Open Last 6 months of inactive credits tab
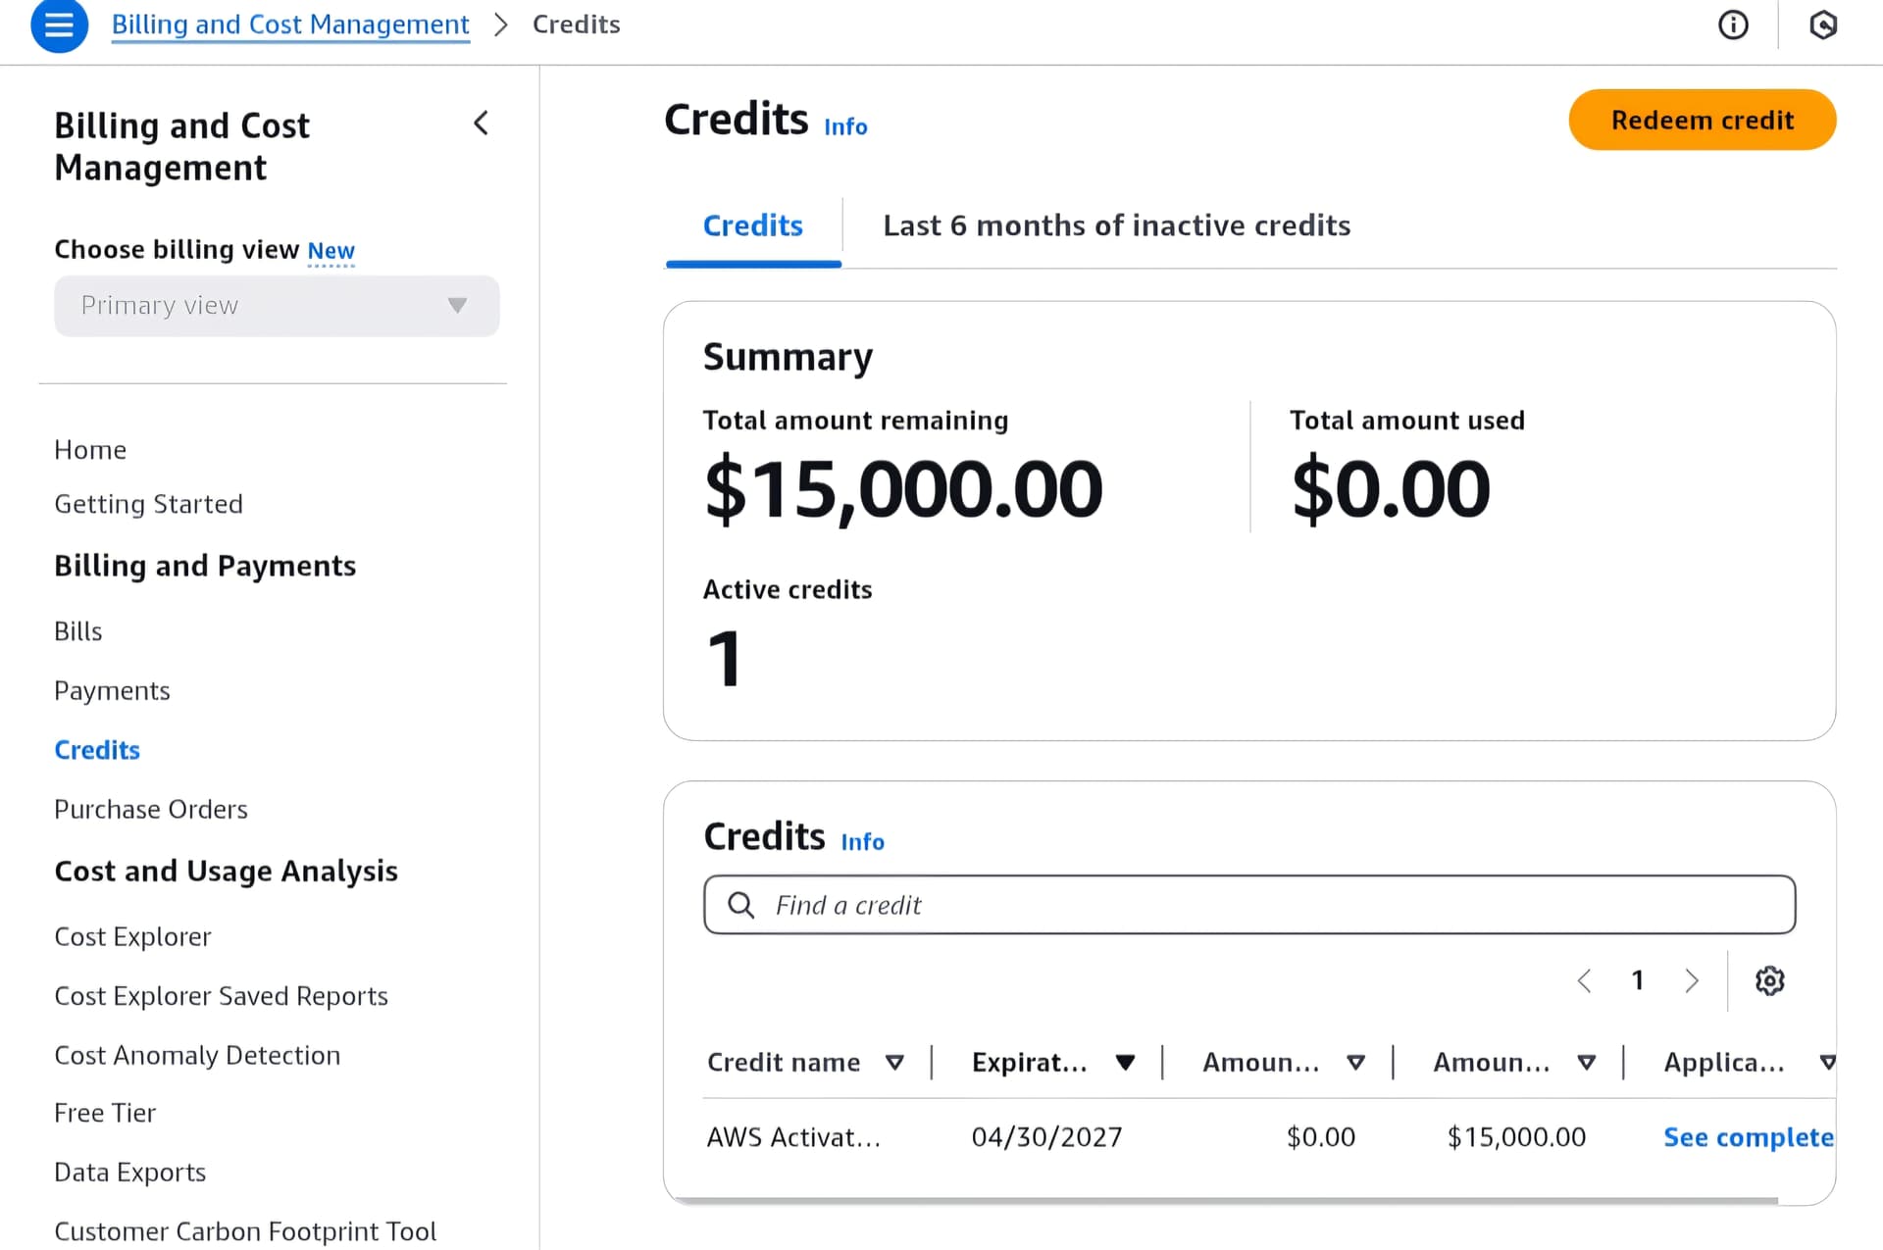The width and height of the screenshot is (1883, 1250). (x=1116, y=226)
